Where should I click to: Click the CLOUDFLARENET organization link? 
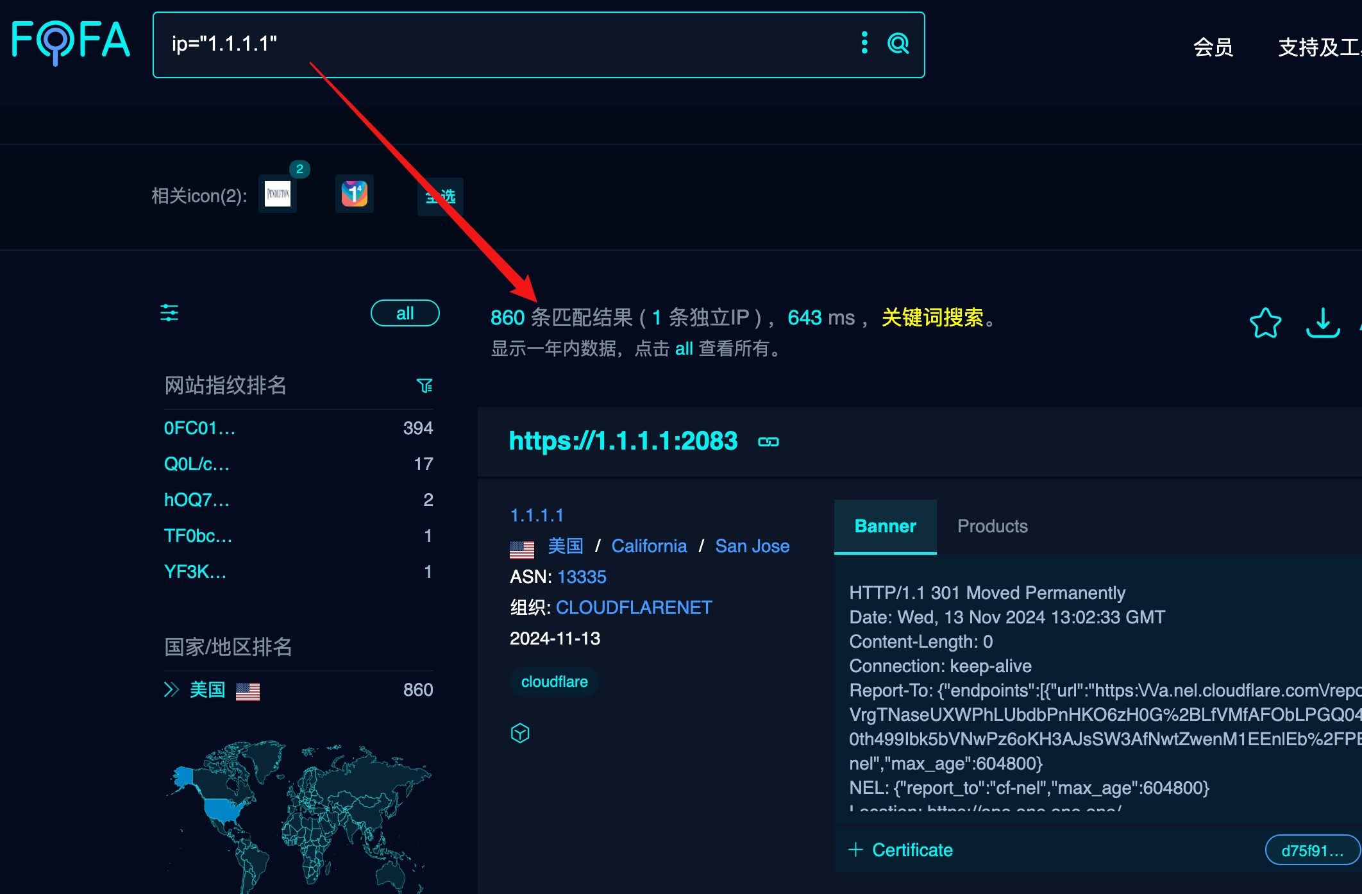point(634,607)
